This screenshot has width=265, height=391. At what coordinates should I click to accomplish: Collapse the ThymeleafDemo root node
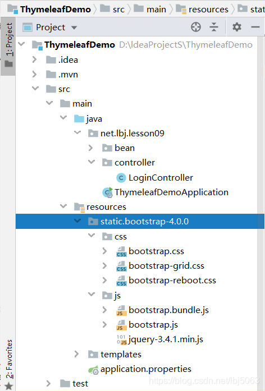pos(22,44)
